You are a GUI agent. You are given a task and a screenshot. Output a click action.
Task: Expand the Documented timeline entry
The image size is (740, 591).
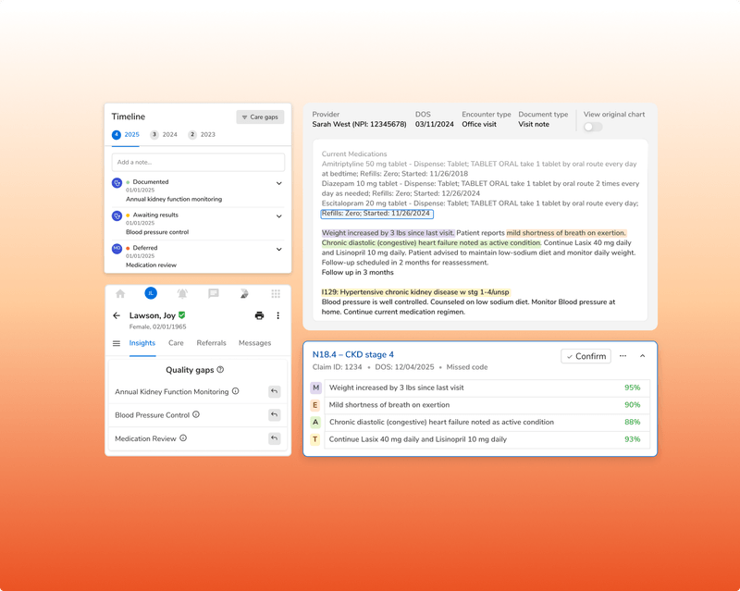[279, 183]
